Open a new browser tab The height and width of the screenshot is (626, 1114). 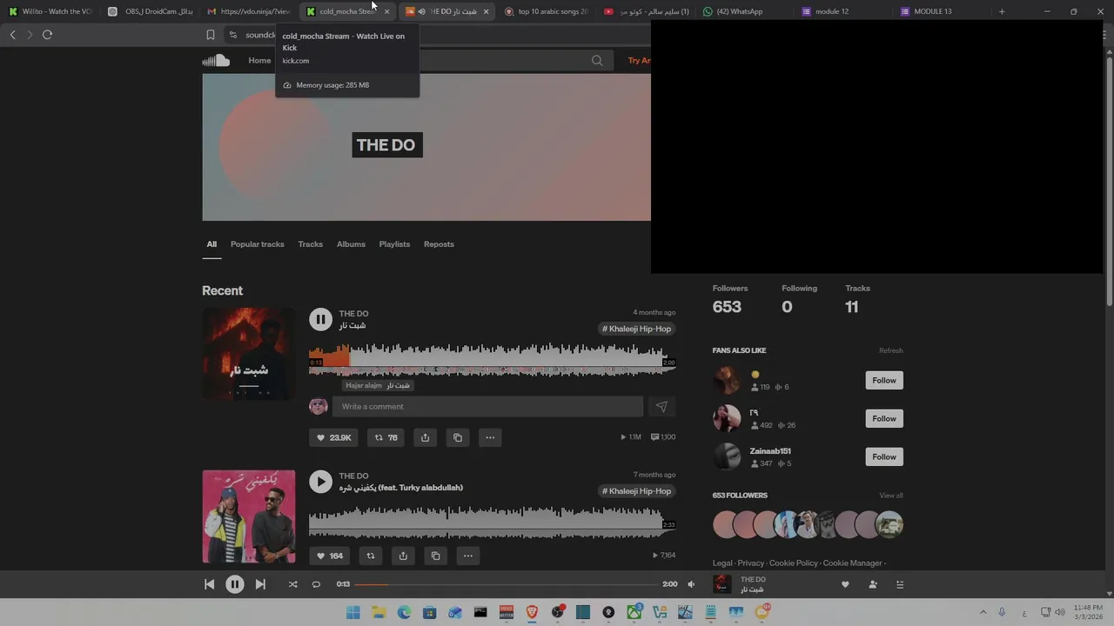coord(1002,11)
